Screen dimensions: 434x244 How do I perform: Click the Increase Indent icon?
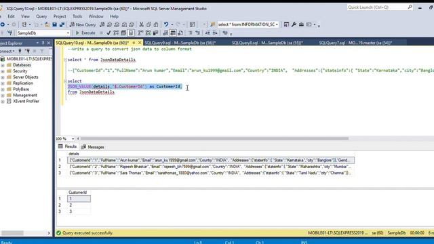coord(215,33)
